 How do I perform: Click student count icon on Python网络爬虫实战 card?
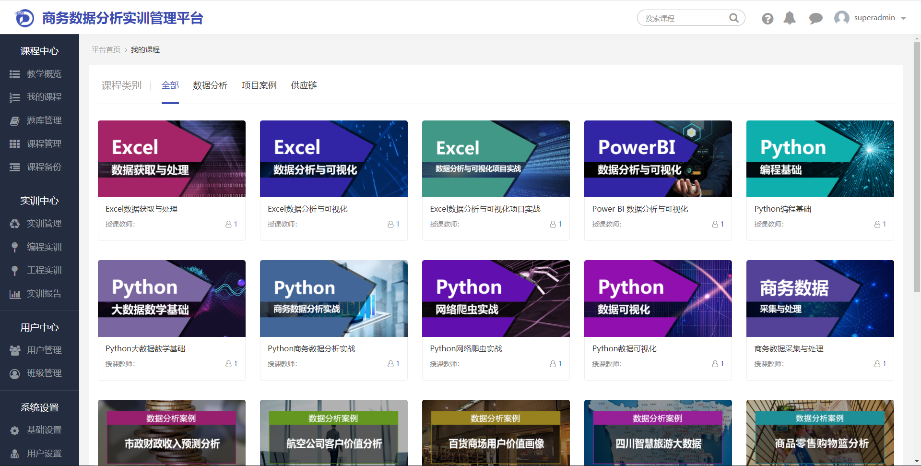pos(553,364)
